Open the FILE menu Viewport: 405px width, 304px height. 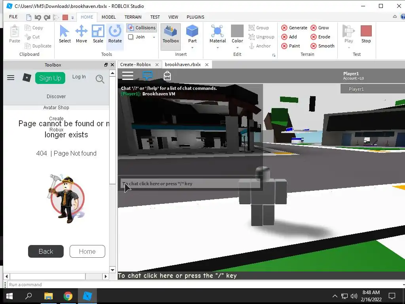click(13, 17)
